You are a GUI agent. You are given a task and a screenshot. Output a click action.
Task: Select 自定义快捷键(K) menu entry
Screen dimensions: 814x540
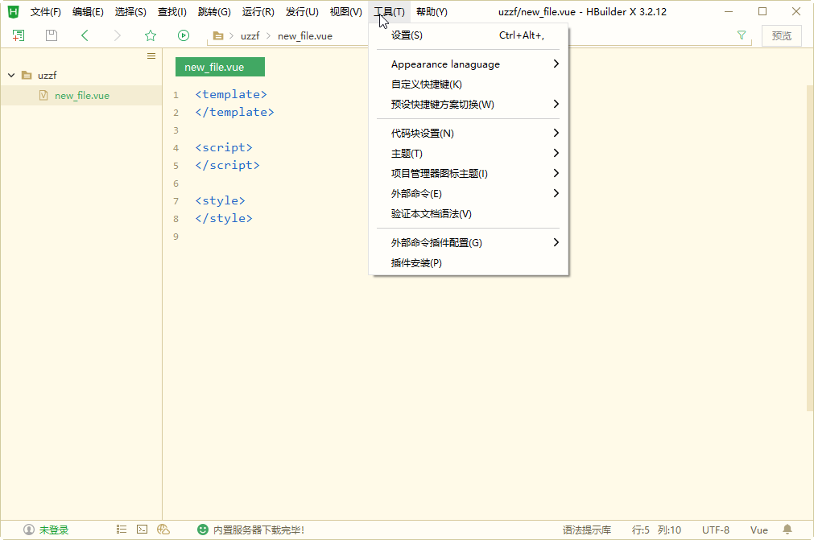(x=468, y=84)
